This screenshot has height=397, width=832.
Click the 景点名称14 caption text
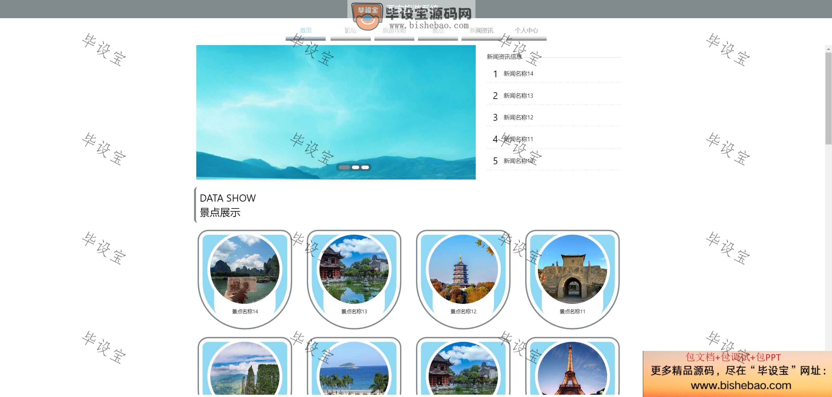(x=245, y=311)
